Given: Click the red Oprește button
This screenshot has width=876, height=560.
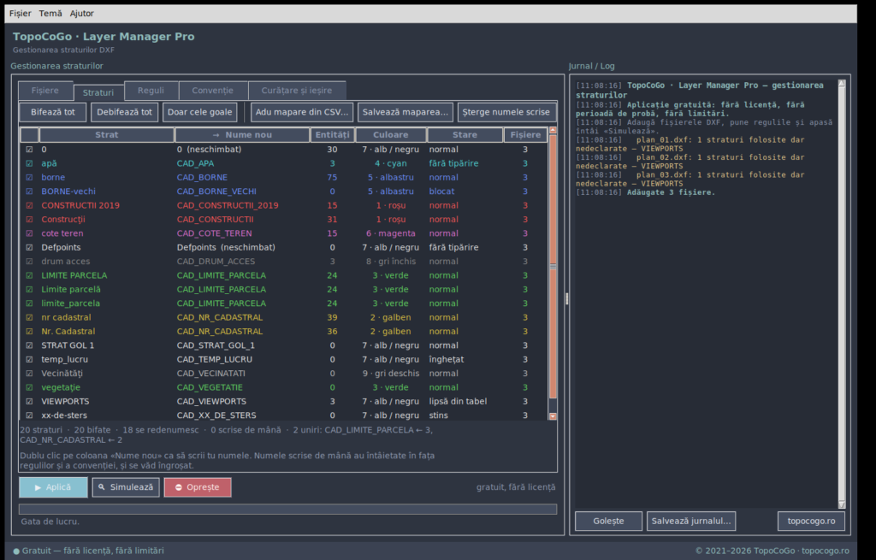Looking at the screenshot, I should coord(198,487).
